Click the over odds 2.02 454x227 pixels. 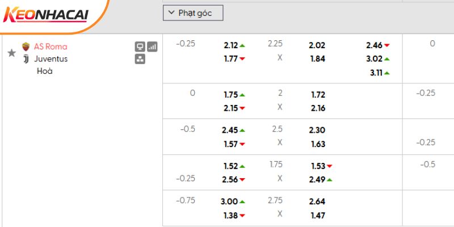pos(317,45)
